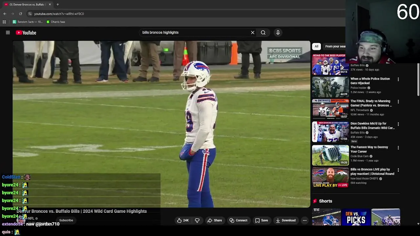Open When a Whole Police Station Gets Hijacked
This screenshot has width=420, height=236.
(370, 81)
